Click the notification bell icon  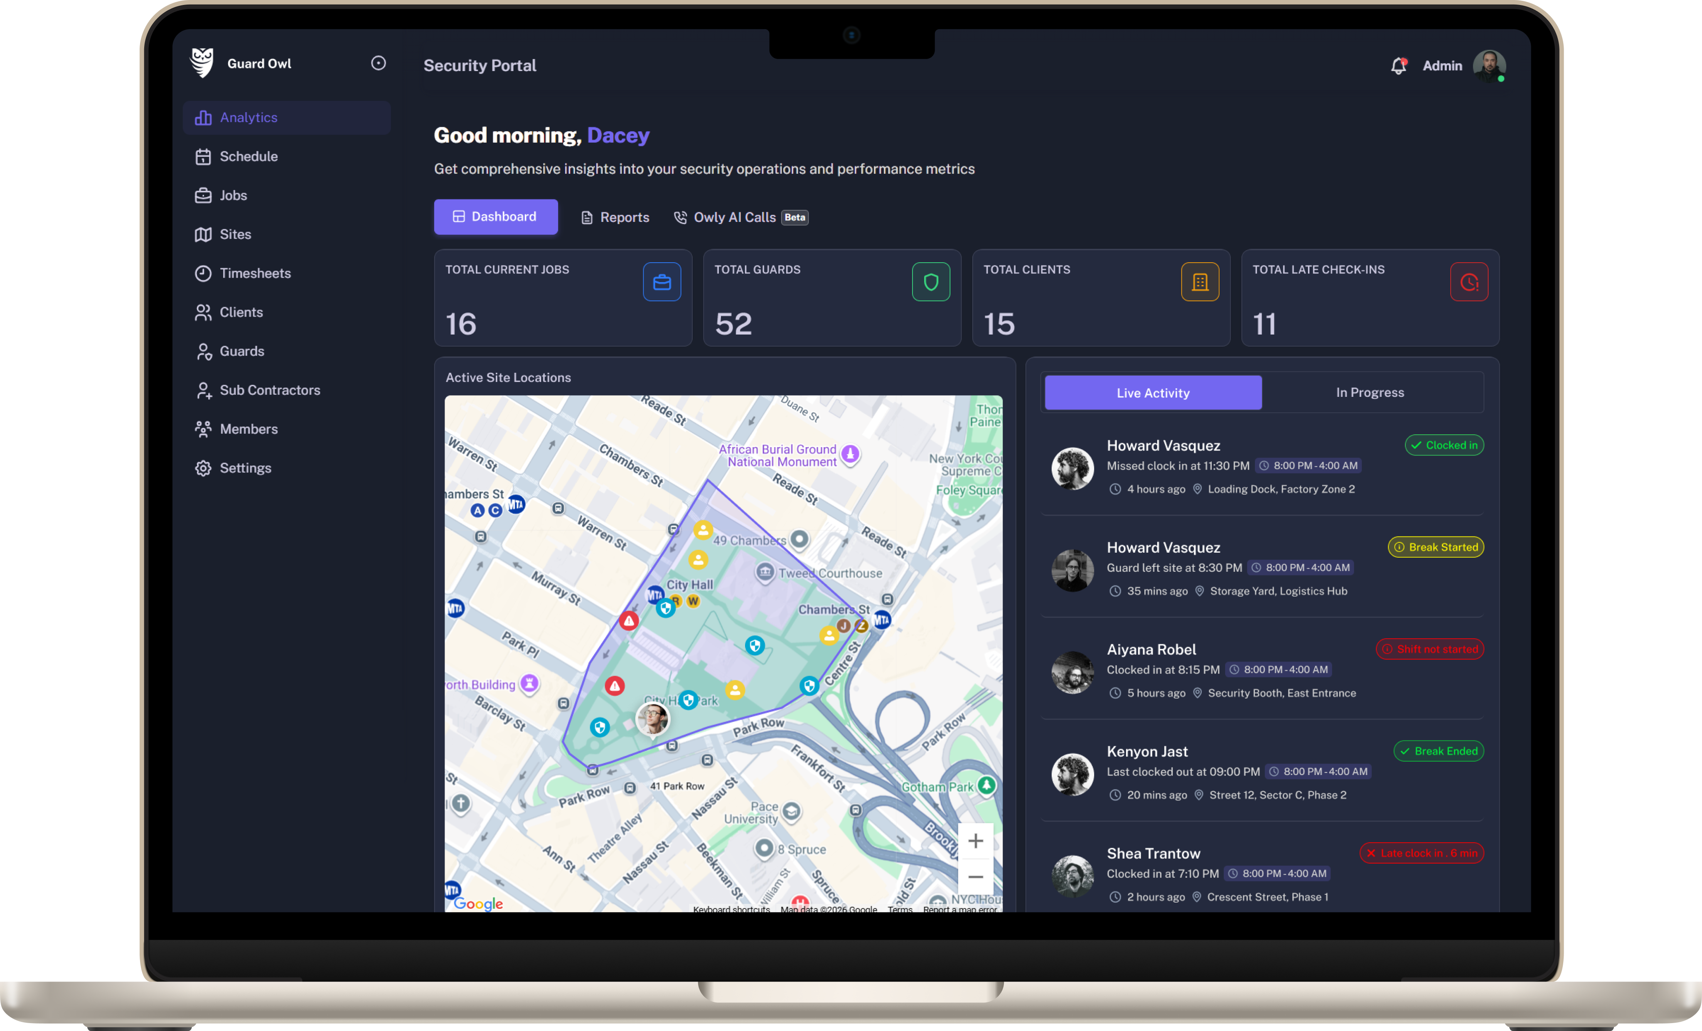1398,66
